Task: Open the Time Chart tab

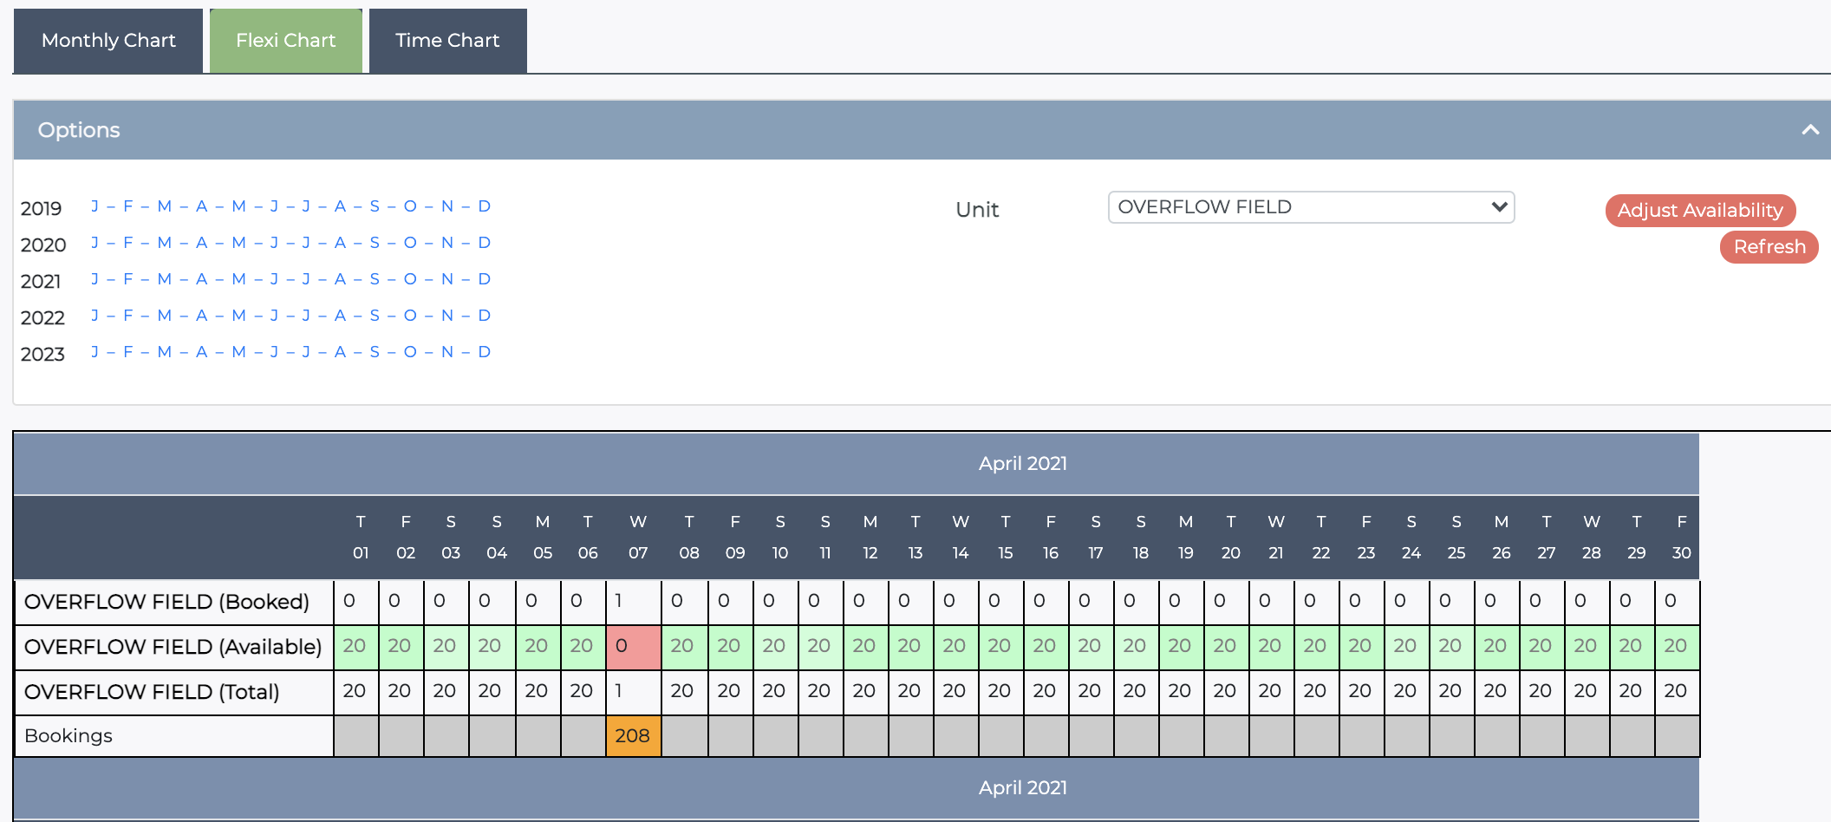Action: pos(447,41)
